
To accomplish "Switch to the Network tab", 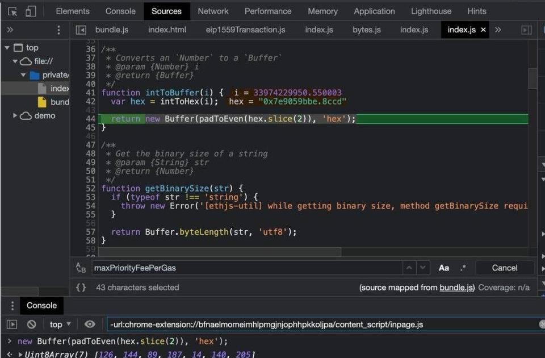I will point(213,11).
